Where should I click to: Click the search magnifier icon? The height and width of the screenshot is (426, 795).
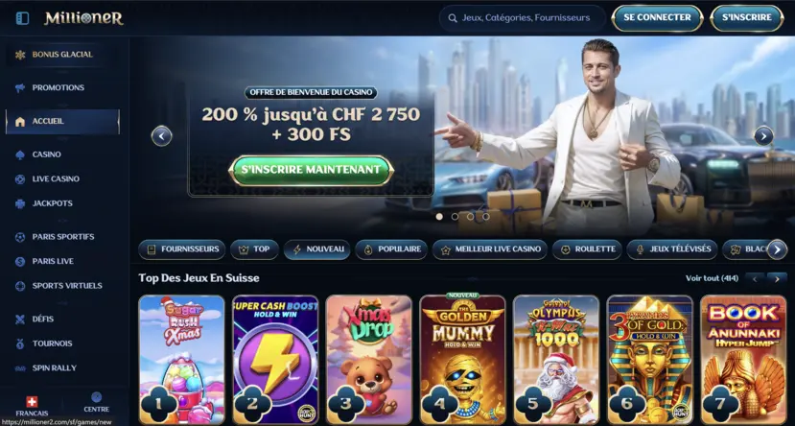click(453, 18)
